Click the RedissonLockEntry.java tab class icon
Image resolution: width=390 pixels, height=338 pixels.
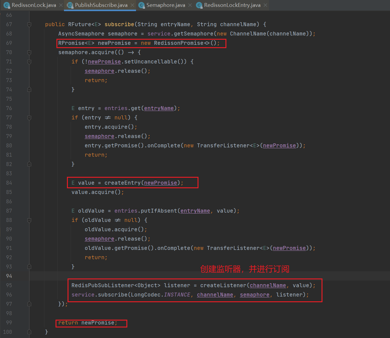point(199,5)
